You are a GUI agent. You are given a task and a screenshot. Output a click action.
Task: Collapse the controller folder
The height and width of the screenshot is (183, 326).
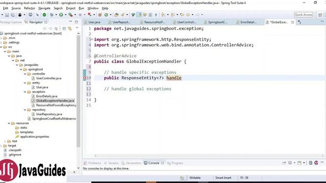coord(25,74)
